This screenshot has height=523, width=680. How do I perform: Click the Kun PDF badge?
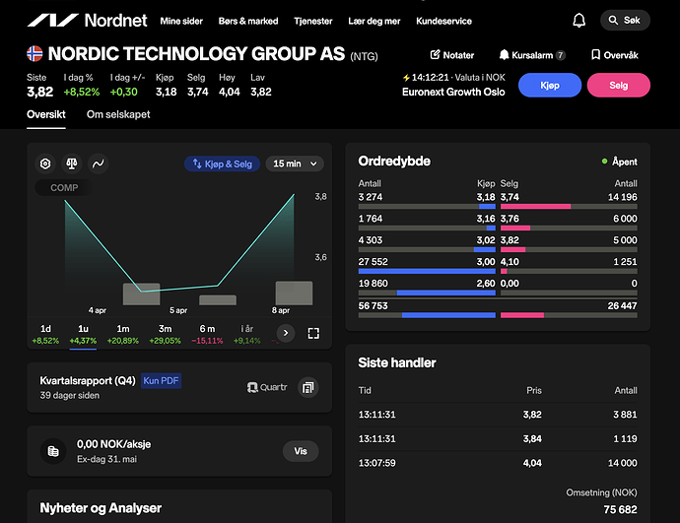tap(161, 381)
